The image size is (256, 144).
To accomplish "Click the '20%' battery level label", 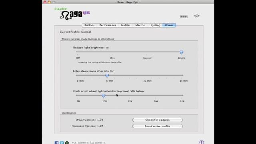I will (156, 101).
